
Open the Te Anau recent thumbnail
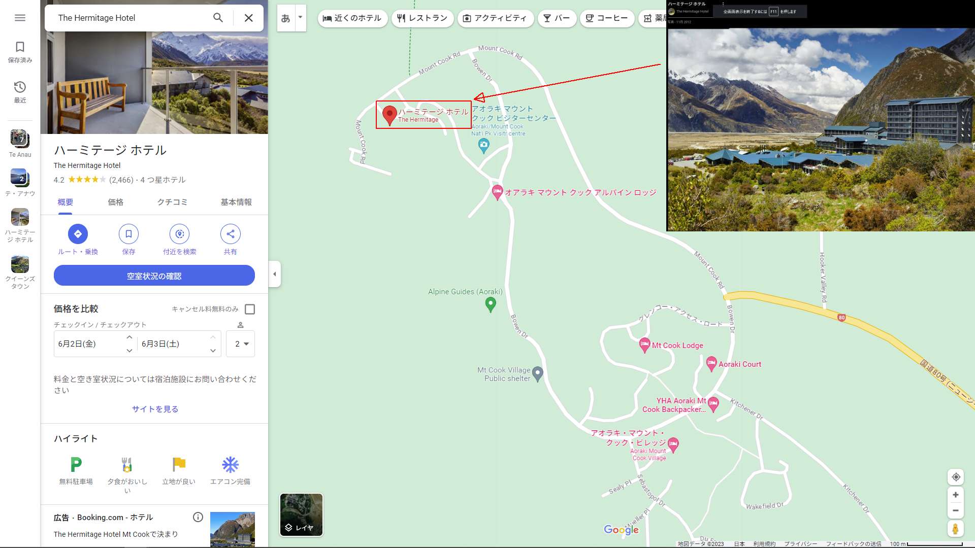pos(20,139)
